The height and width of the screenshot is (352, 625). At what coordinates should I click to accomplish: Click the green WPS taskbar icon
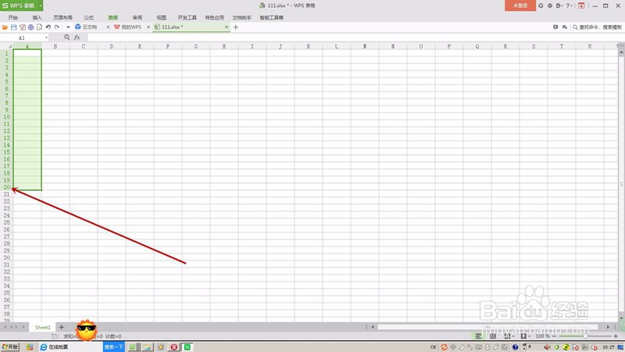point(187,347)
